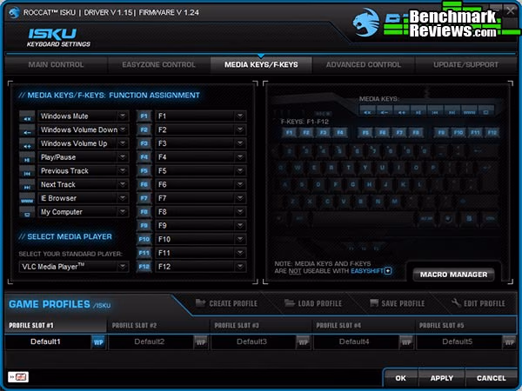Click the F8 key icon in assignment list
This screenshot has height=391, width=522.
tap(144, 212)
